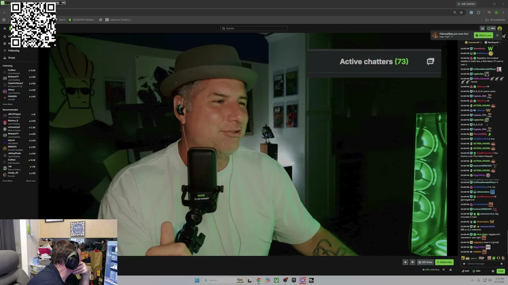Click the Gift Subs button

pyautogui.click(x=425, y=262)
